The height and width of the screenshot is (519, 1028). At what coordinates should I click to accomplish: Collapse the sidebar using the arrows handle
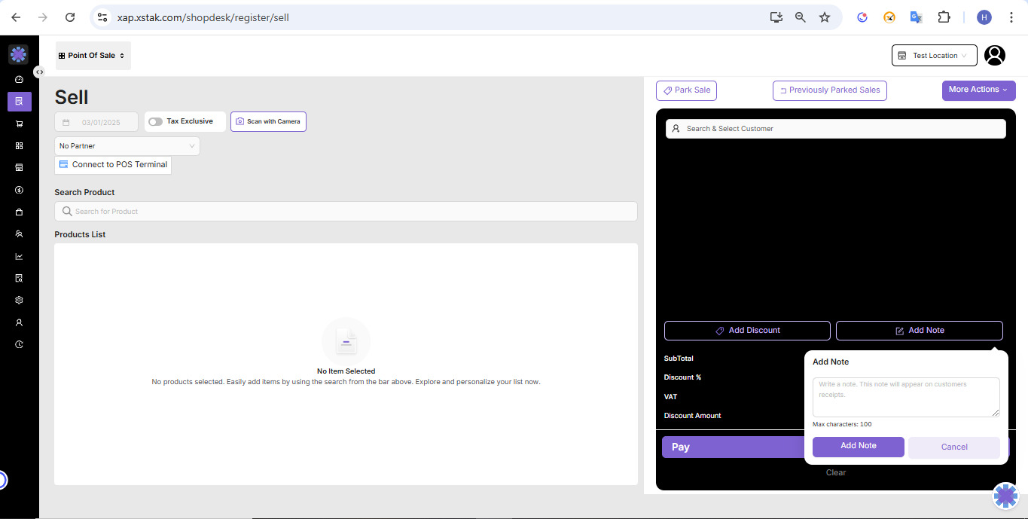point(39,72)
